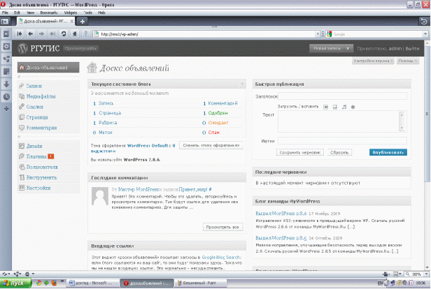Log out via the Выйти link
This screenshot has width=431, height=289.
tap(412, 49)
